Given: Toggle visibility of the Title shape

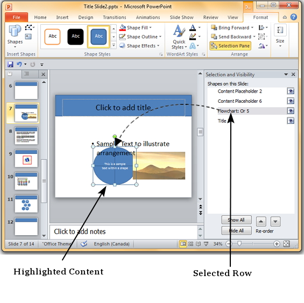Looking at the screenshot, I should [291, 121].
